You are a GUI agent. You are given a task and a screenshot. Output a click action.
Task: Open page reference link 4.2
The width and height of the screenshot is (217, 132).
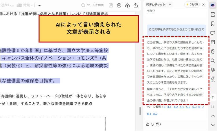[176, 107]
